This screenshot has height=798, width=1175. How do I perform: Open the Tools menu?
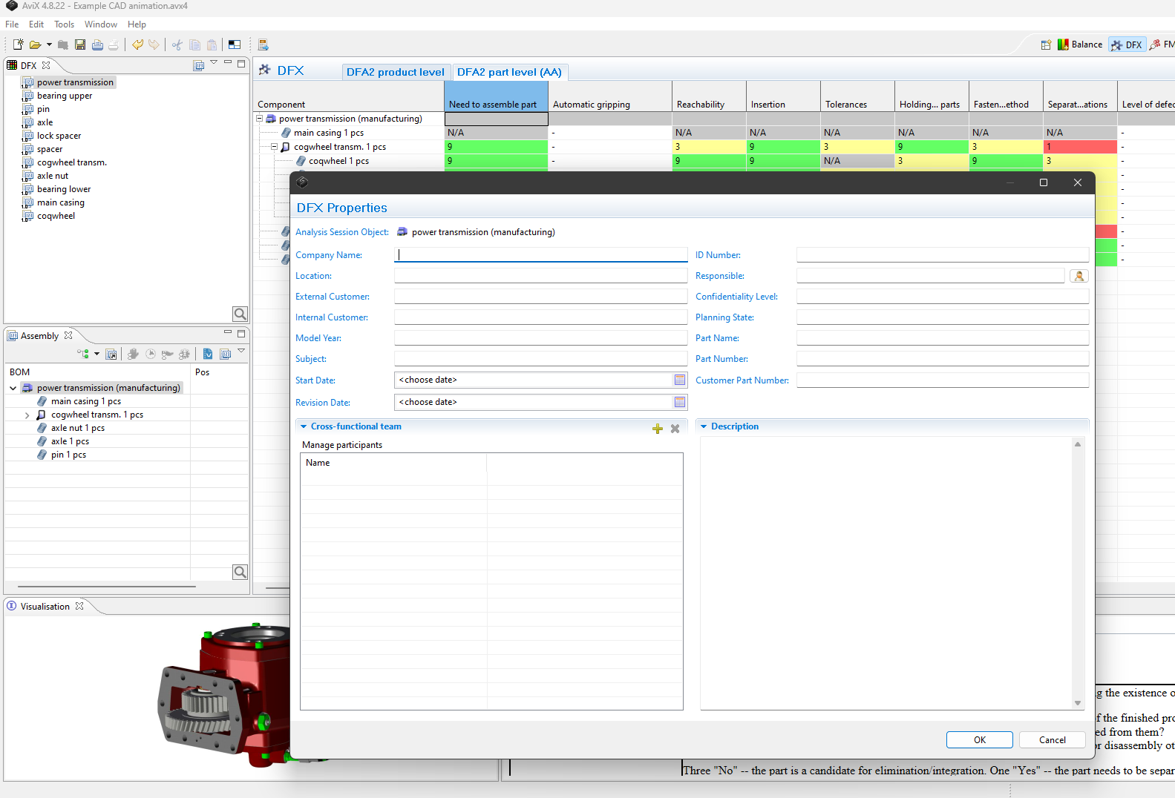click(x=64, y=24)
